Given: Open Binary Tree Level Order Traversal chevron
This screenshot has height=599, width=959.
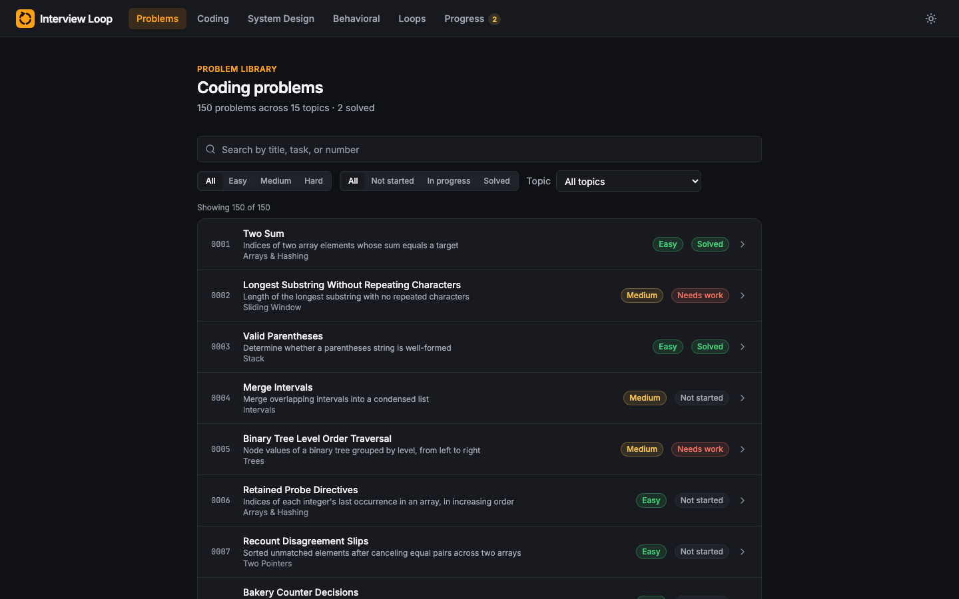Looking at the screenshot, I should coord(743,449).
